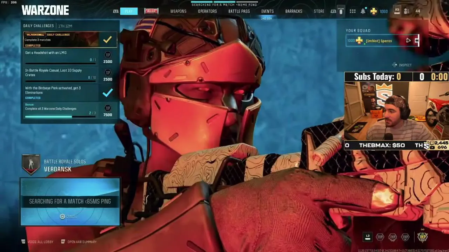Select the PLAY tab
This screenshot has height=252, width=449.
[129, 11]
